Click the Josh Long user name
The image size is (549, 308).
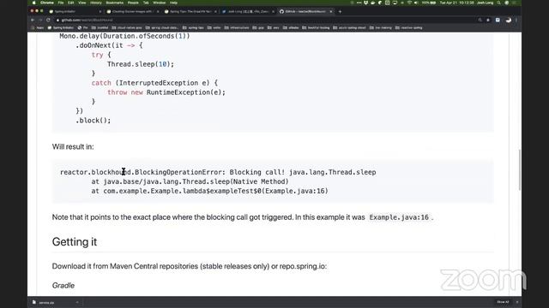click(x=486, y=3)
